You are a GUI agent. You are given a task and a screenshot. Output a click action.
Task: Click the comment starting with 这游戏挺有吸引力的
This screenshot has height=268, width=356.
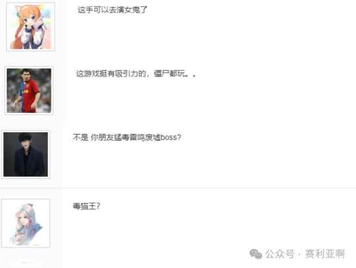coord(136,74)
